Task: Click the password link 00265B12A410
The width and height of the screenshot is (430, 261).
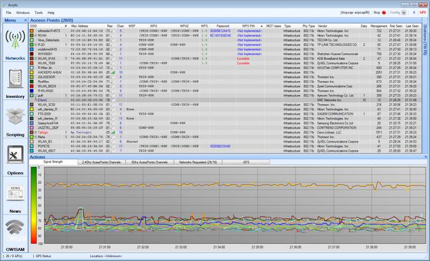Action: point(220,31)
